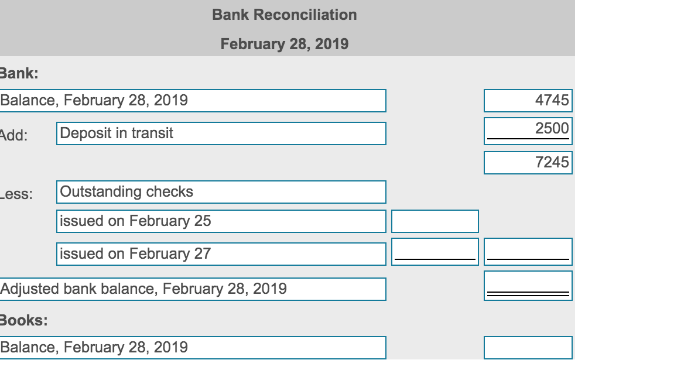
Task: Click the underlined amount cell beside February 27
Action: [435, 252]
